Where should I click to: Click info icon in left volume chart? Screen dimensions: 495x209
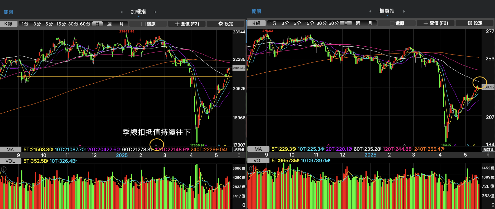tap(4, 169)
